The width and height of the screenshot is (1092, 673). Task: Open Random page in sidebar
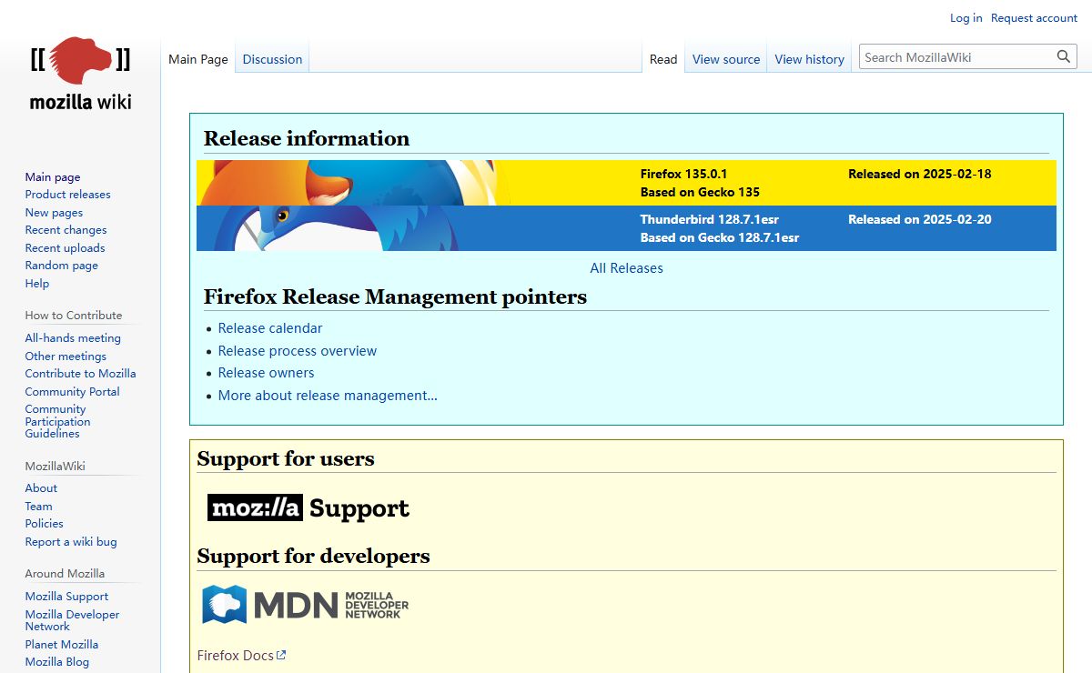coord(62,266)
